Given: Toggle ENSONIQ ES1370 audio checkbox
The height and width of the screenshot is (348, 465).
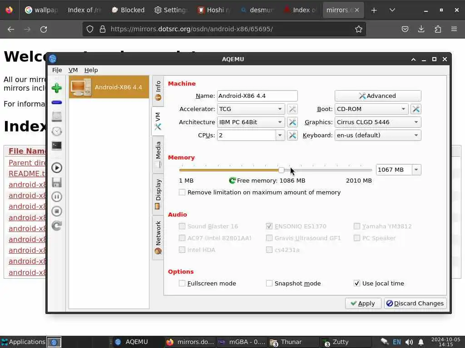Looking at the screenshot, I should [x=269, y=227].
